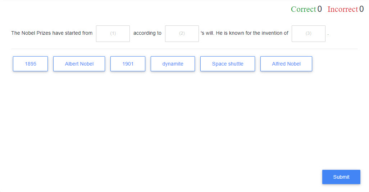Click the green 'Correct' score label
The image size is (369, 192).
pyautogui.click(x=303, y=9)
